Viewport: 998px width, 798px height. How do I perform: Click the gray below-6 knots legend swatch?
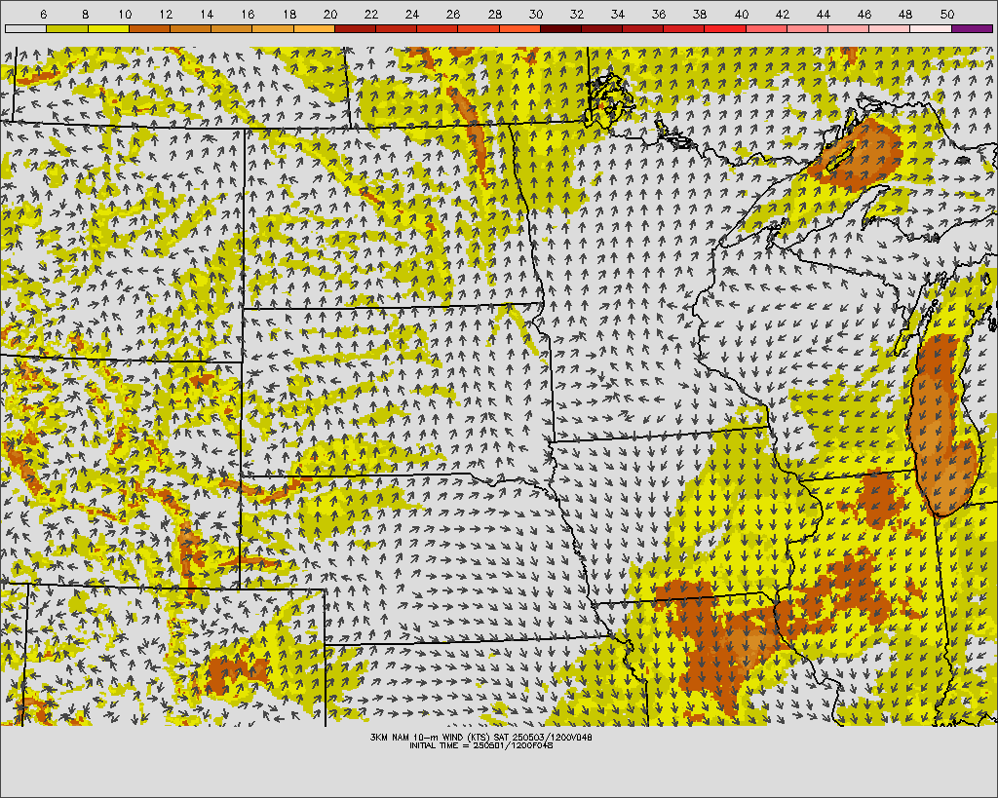click(26, 28)
